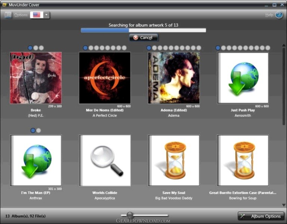287x224 pixels.
Task: Cancel the album artwork search
Action: 143,37
